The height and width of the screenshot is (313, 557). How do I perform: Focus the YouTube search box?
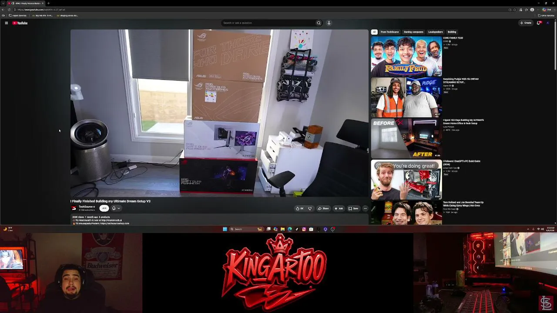pyautogui.click(x=268, y=23)
